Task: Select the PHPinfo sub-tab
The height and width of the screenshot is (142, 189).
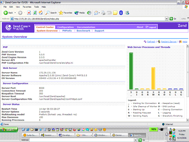Action: 67,31
